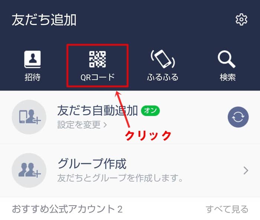Viewport: 260px width, 220px height.
Task: Tap the おすすめ公式アカウント header
Action: tap(67, 209)
